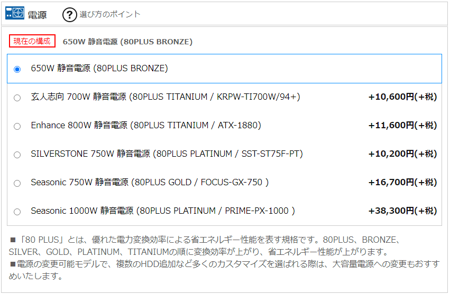Click the question mark help icon
Image resolution: width=450 pixels, height=295 pixels.
point(69,15)
